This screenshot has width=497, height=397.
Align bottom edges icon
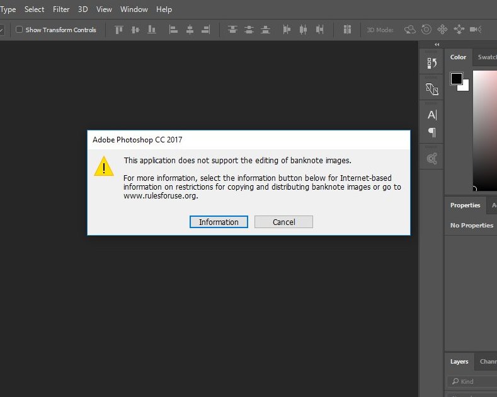click(152, 30)
